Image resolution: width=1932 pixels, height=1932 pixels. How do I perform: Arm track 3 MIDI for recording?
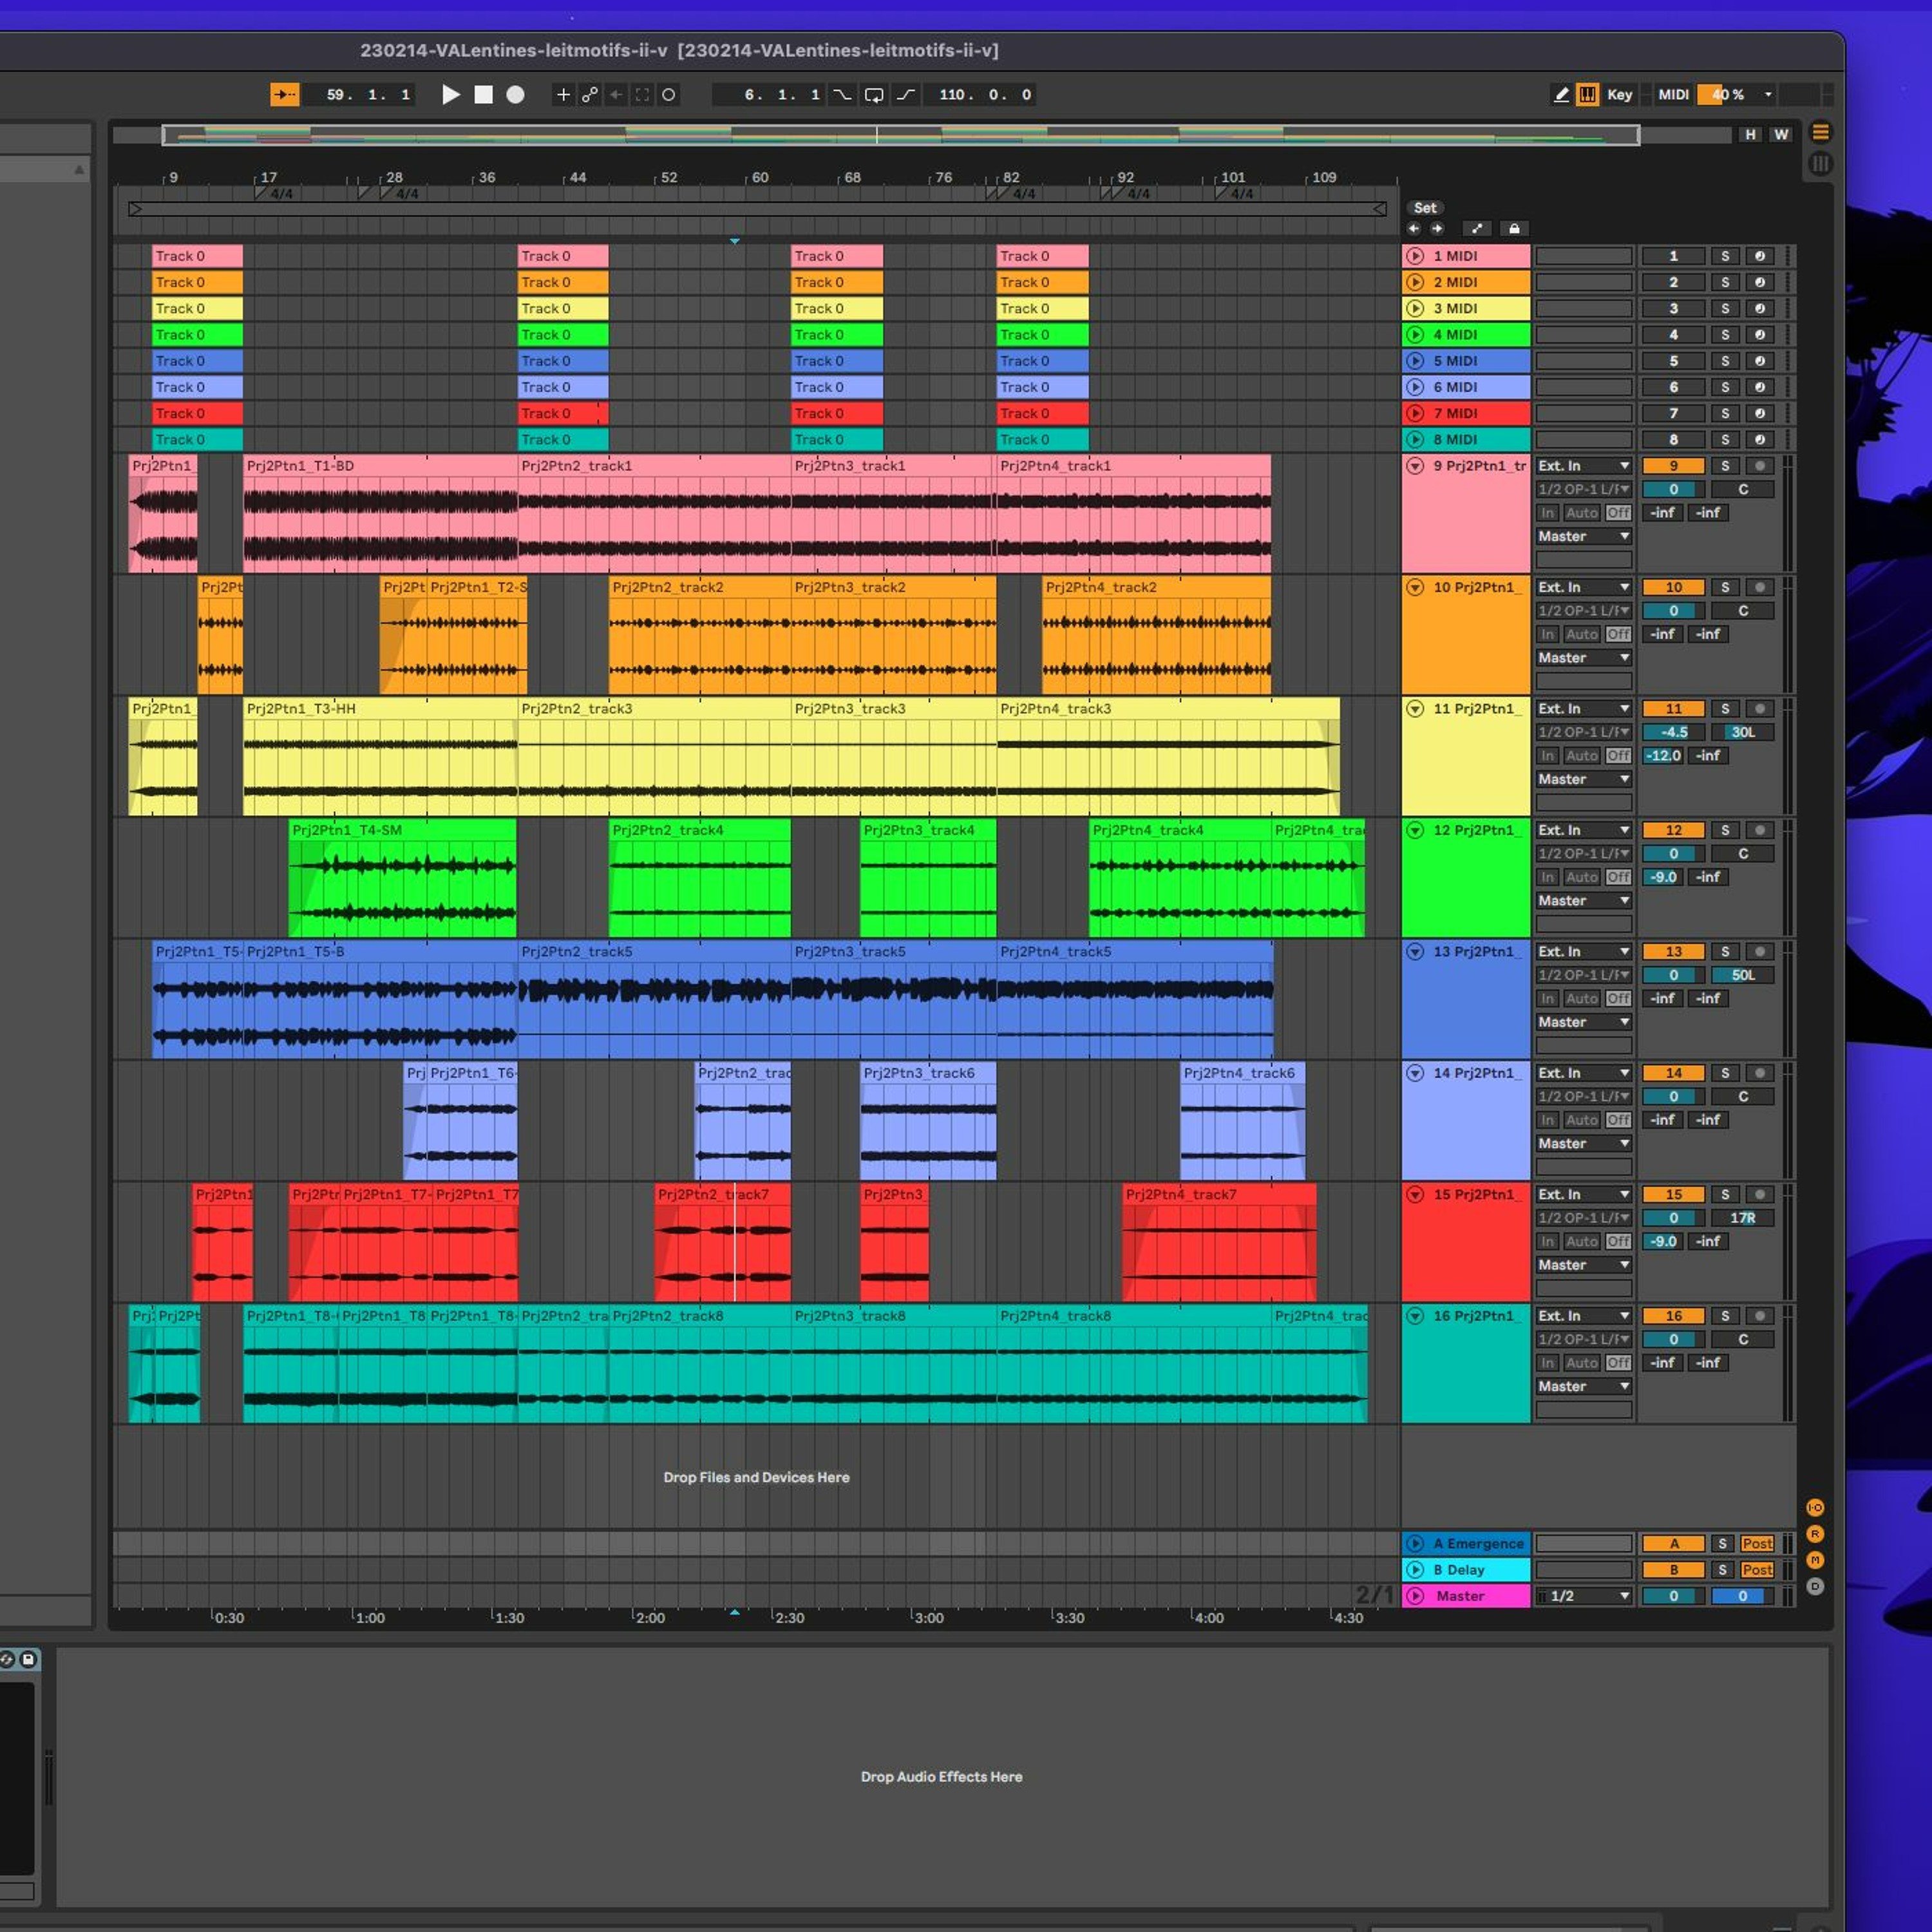click(x=1760, y=309)
